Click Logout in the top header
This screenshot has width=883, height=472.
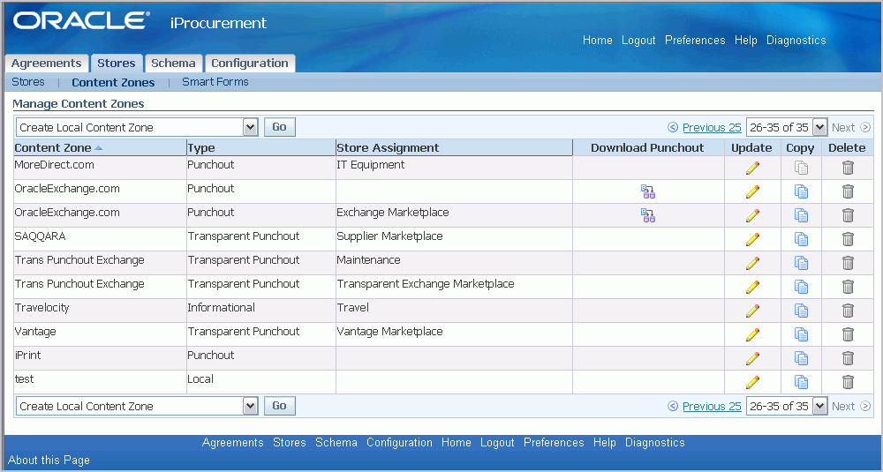(x=638, y=41)
